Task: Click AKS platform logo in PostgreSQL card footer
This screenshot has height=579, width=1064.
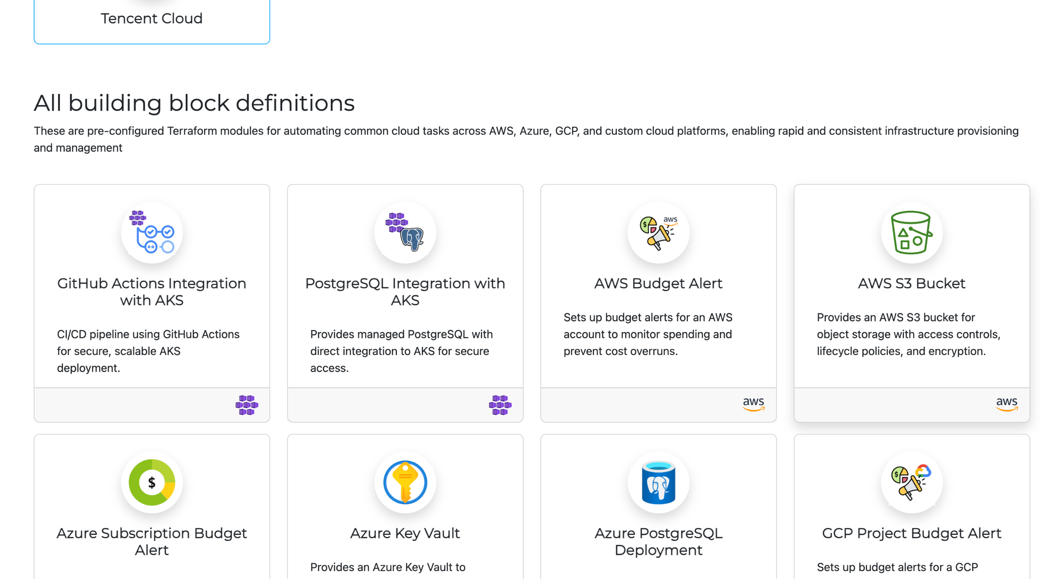Action: coord(500,405)
